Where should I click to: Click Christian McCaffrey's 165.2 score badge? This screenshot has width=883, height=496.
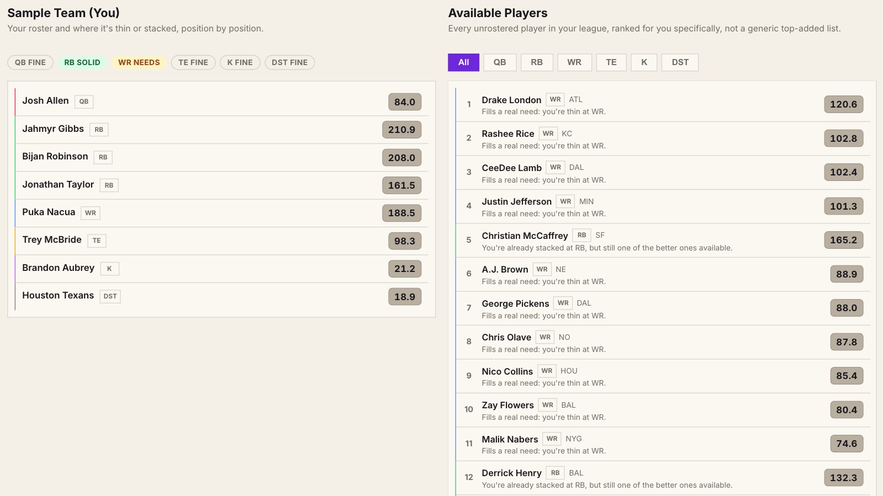(844, 240)
